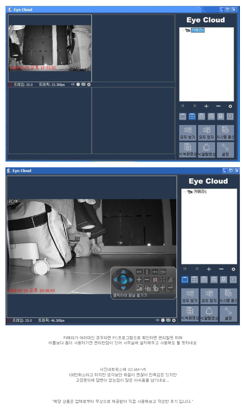
Task: Switch to single-view layout in top window
Action: [x=183, y=116]
